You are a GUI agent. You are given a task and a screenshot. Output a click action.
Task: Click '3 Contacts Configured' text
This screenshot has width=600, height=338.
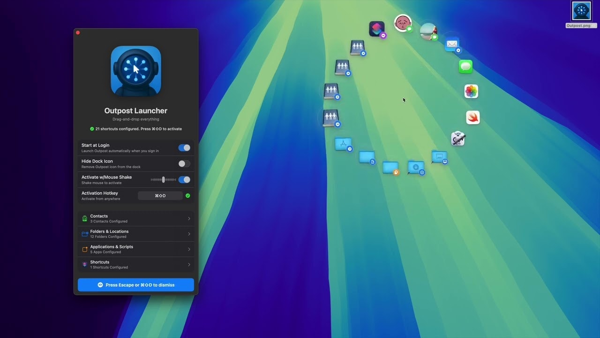click(x=109, y=222)
